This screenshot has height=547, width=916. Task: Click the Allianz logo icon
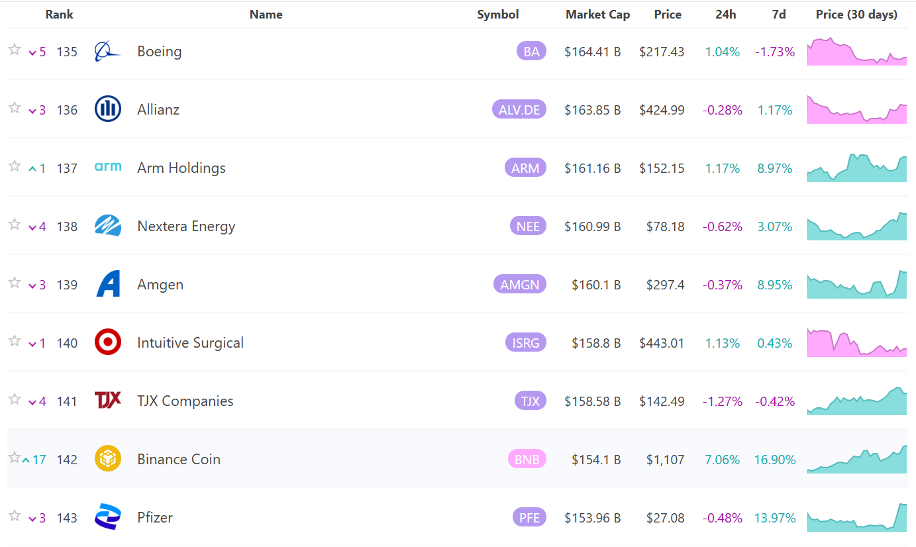pos(107,109)
